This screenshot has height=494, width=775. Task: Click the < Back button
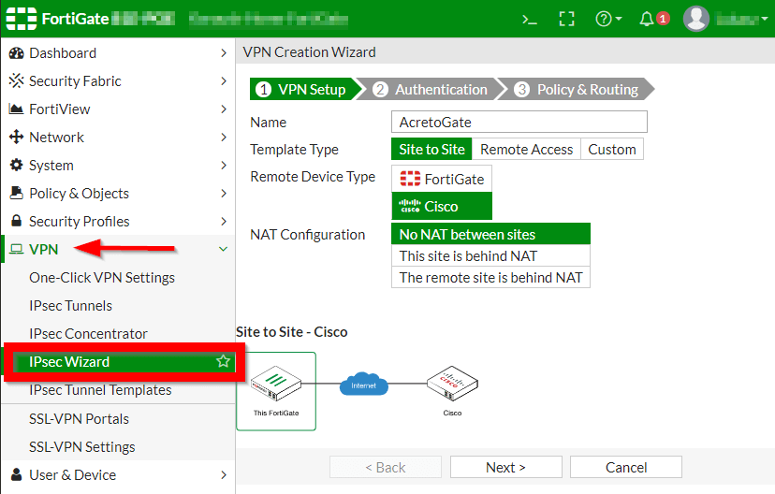click(386, 467)
